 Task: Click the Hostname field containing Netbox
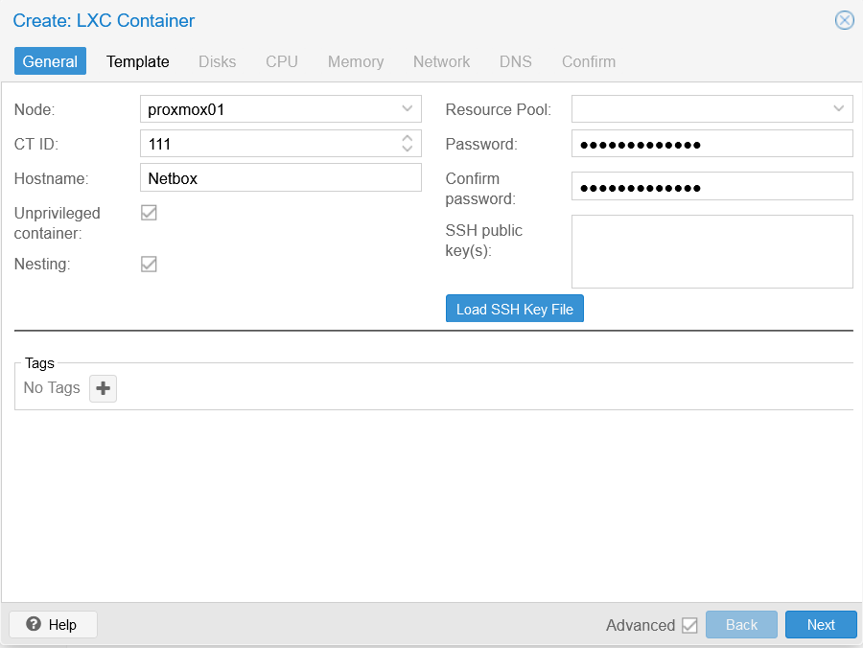281,177
